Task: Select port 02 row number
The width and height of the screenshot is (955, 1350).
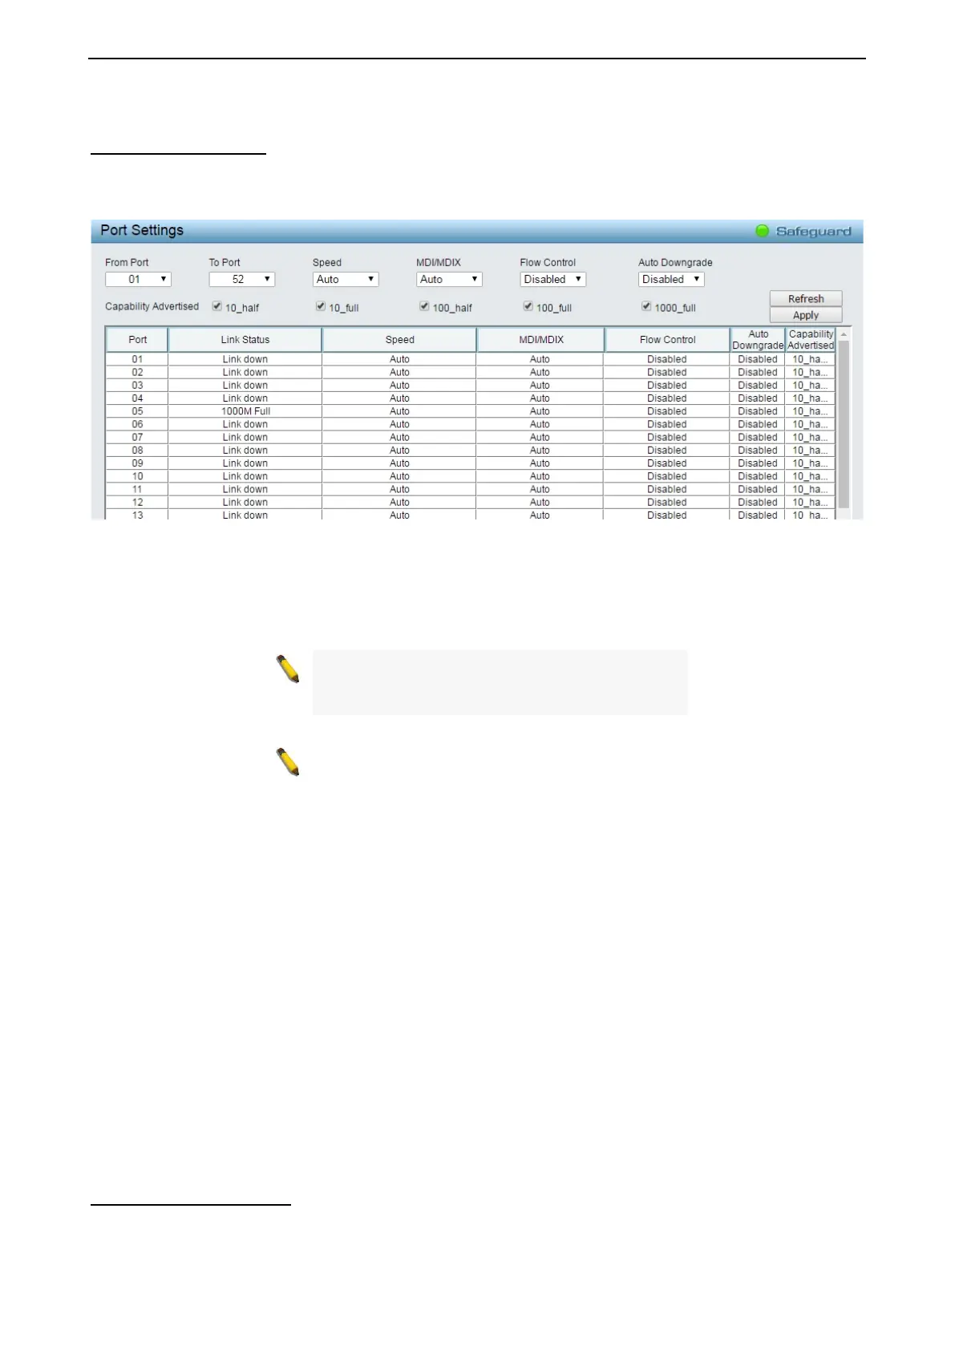Action: coord(137,372)
